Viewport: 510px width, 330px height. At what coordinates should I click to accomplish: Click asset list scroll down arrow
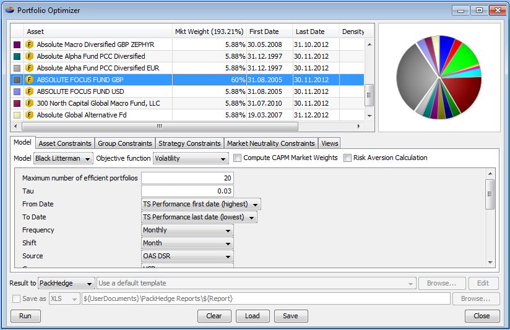tap(369, 116)
